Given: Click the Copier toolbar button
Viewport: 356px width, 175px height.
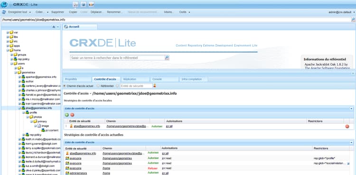Looking at the screenshot, I should (x=73, y=12).
